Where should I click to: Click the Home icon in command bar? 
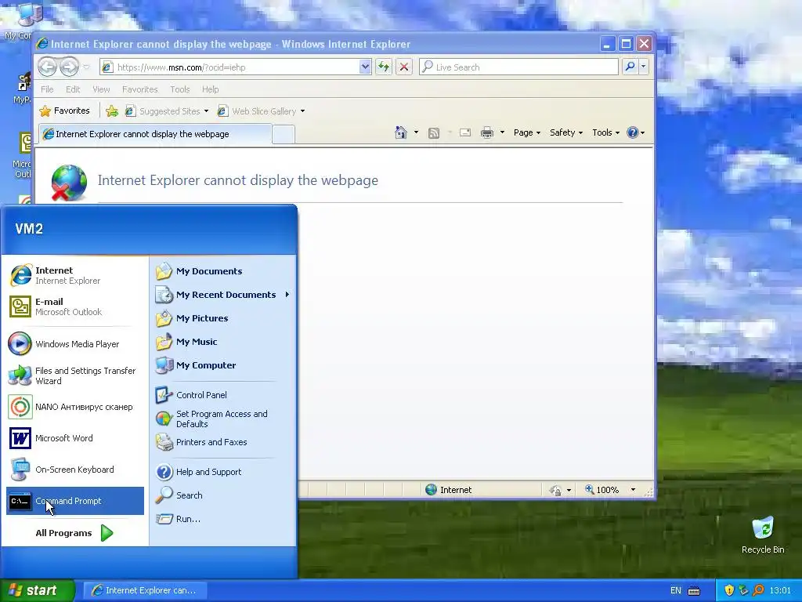pos(400,132)
